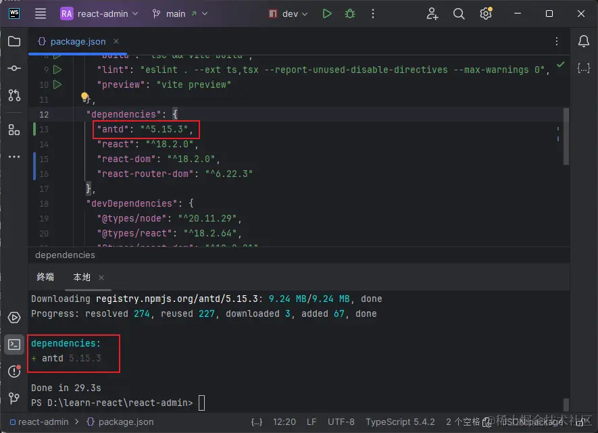598x433 pixels.
Task: Open the 2 个空格 indent setting
Action: 463,422
